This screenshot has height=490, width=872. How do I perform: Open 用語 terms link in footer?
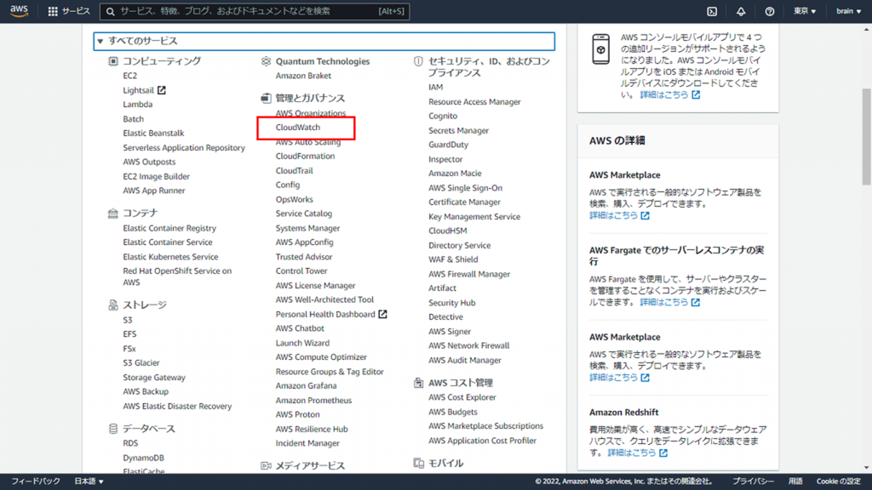(795, 481)
